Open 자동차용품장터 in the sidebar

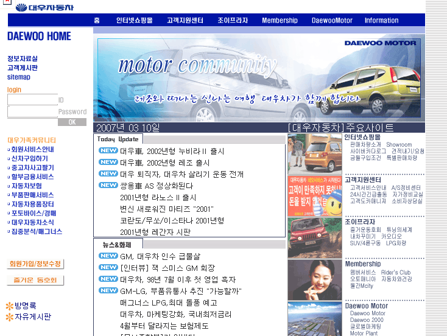[x=32, y=204]
